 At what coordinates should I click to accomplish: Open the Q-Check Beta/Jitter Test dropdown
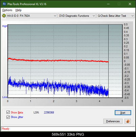coord(116,16)
